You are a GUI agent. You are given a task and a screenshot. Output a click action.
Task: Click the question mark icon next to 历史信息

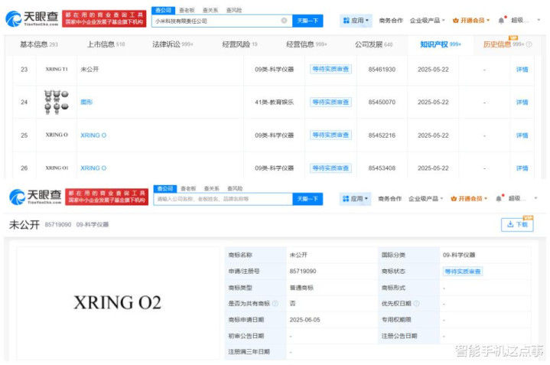529,44
